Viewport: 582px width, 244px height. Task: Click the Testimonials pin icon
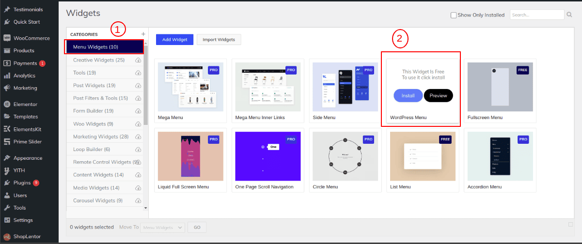[7, 9]
